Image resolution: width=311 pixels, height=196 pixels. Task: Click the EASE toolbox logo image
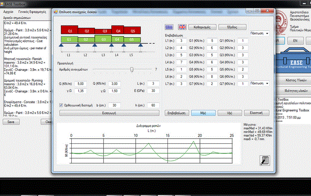tap(294, 61)
